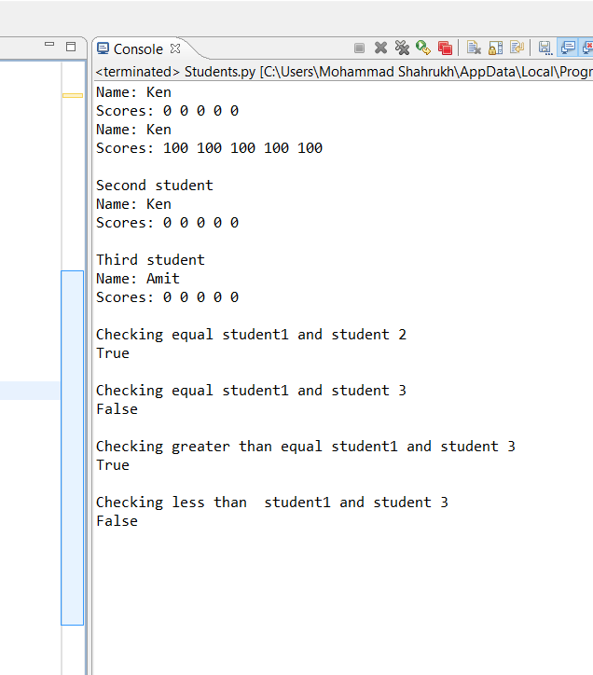Click the 'Name: Amit' output line
This screenshot has width=593, height=675.
[138, 279]
